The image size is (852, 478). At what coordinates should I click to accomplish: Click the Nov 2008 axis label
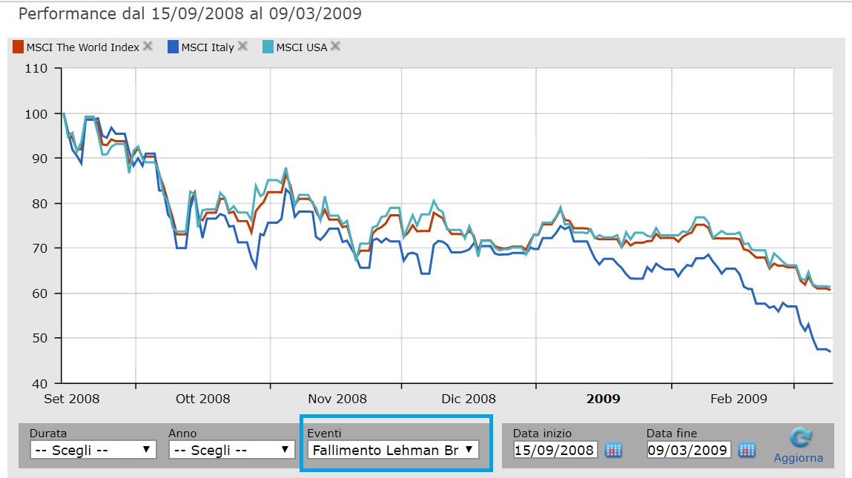(x=337, y=399)
